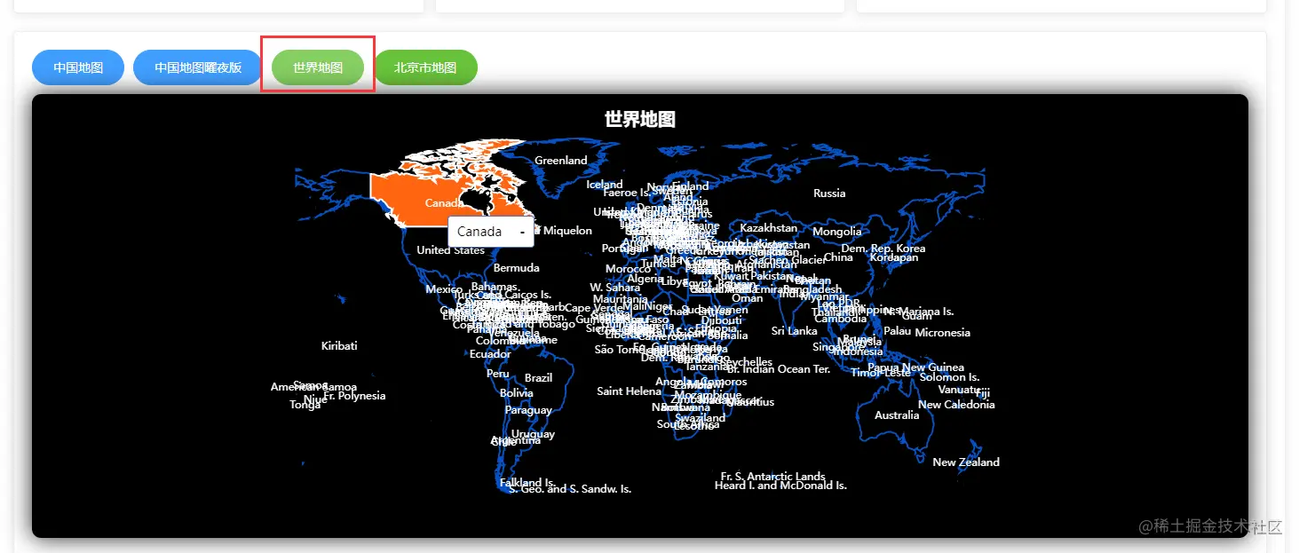Click the W. Sahara label
Screen dimensions: 1299x553
tap(614, 288)
